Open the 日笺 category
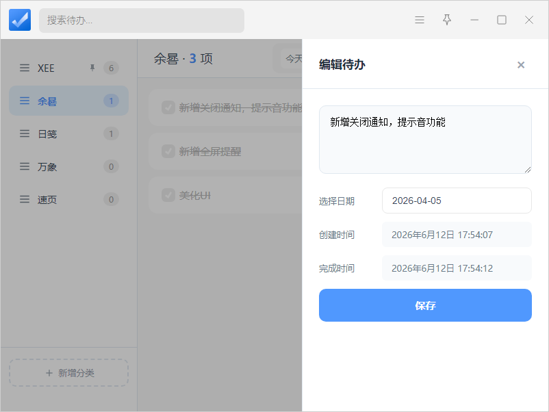Screen dimensions: 549x412 pyautogui.click(x=68, y=133)
